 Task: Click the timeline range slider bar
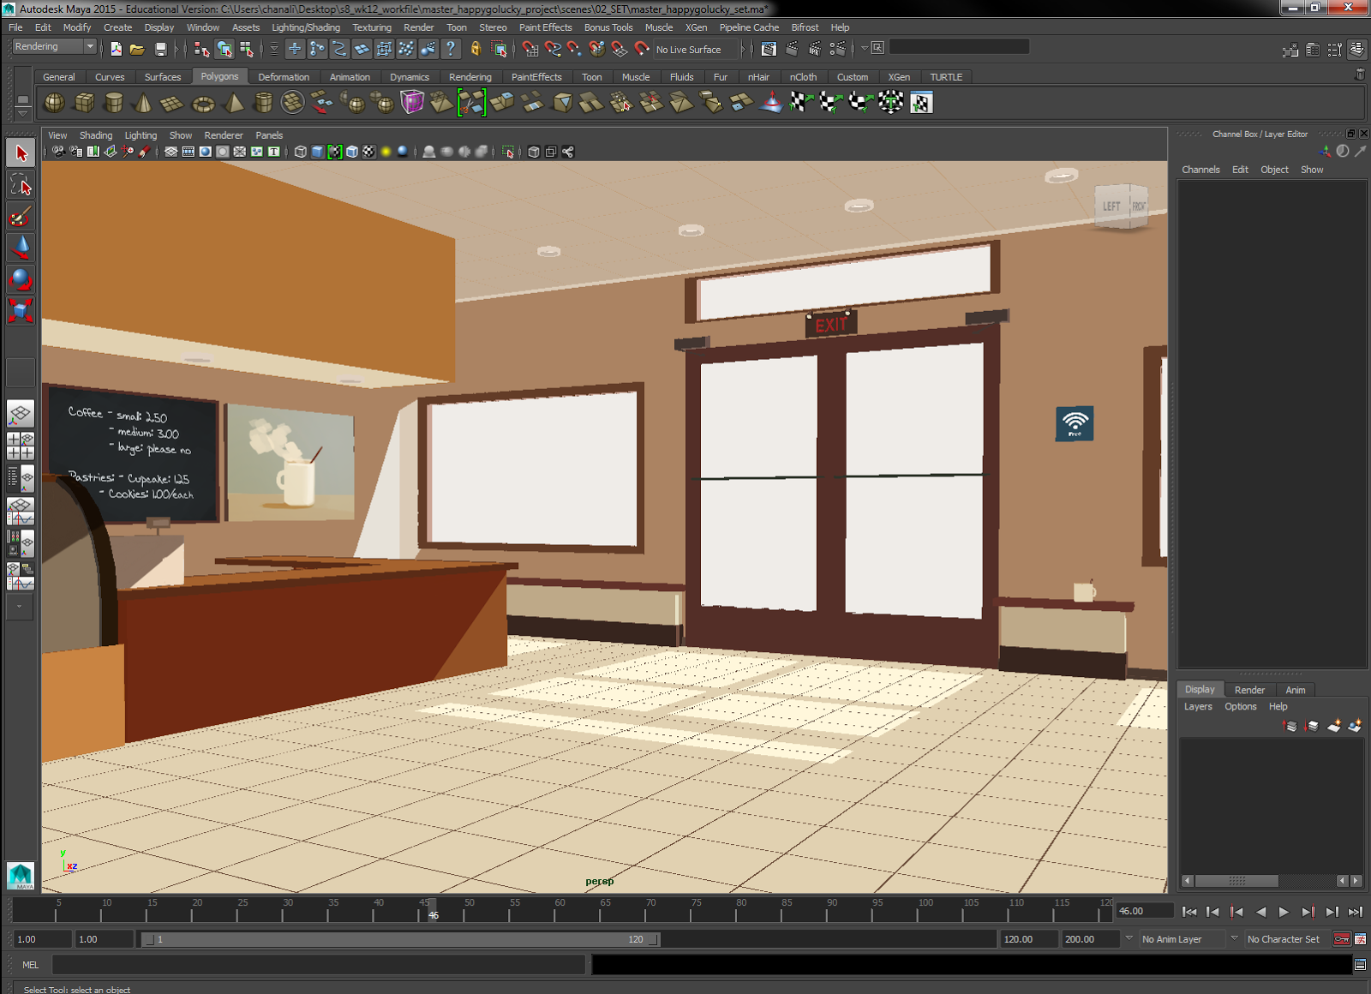[x=400, y=939]
